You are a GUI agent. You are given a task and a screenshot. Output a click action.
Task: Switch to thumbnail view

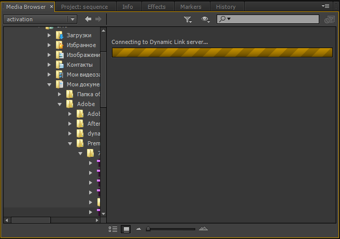126,229
